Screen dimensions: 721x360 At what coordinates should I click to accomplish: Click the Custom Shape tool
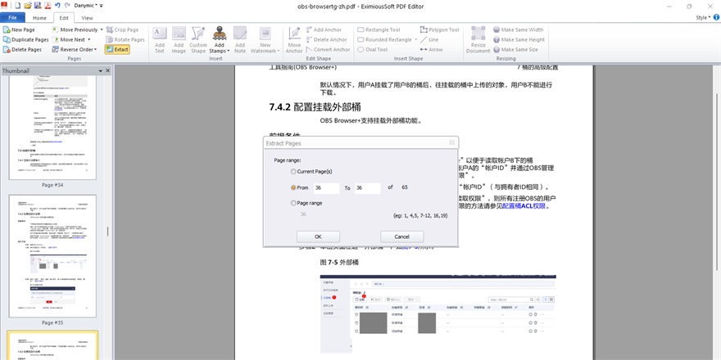point(198,39)
